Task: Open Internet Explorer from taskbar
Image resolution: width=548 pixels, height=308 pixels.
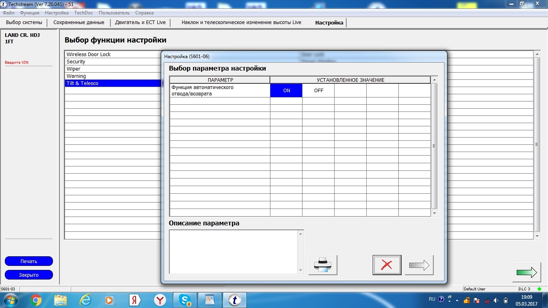Action: [x=85, y=300]
